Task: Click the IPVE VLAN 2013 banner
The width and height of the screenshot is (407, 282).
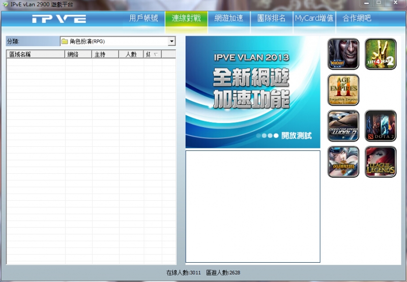Action: tap(252, 92)
